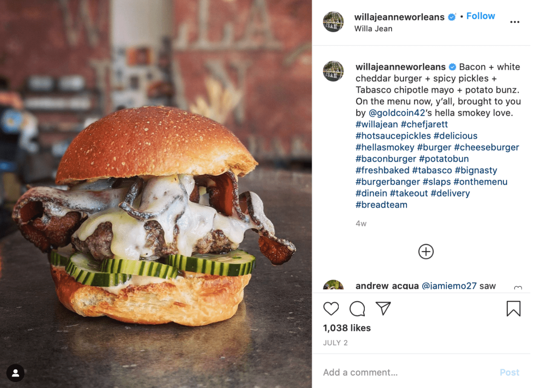Follow willajeanneworleans account
The image size is (538, 388).
(x=481, y=16)
